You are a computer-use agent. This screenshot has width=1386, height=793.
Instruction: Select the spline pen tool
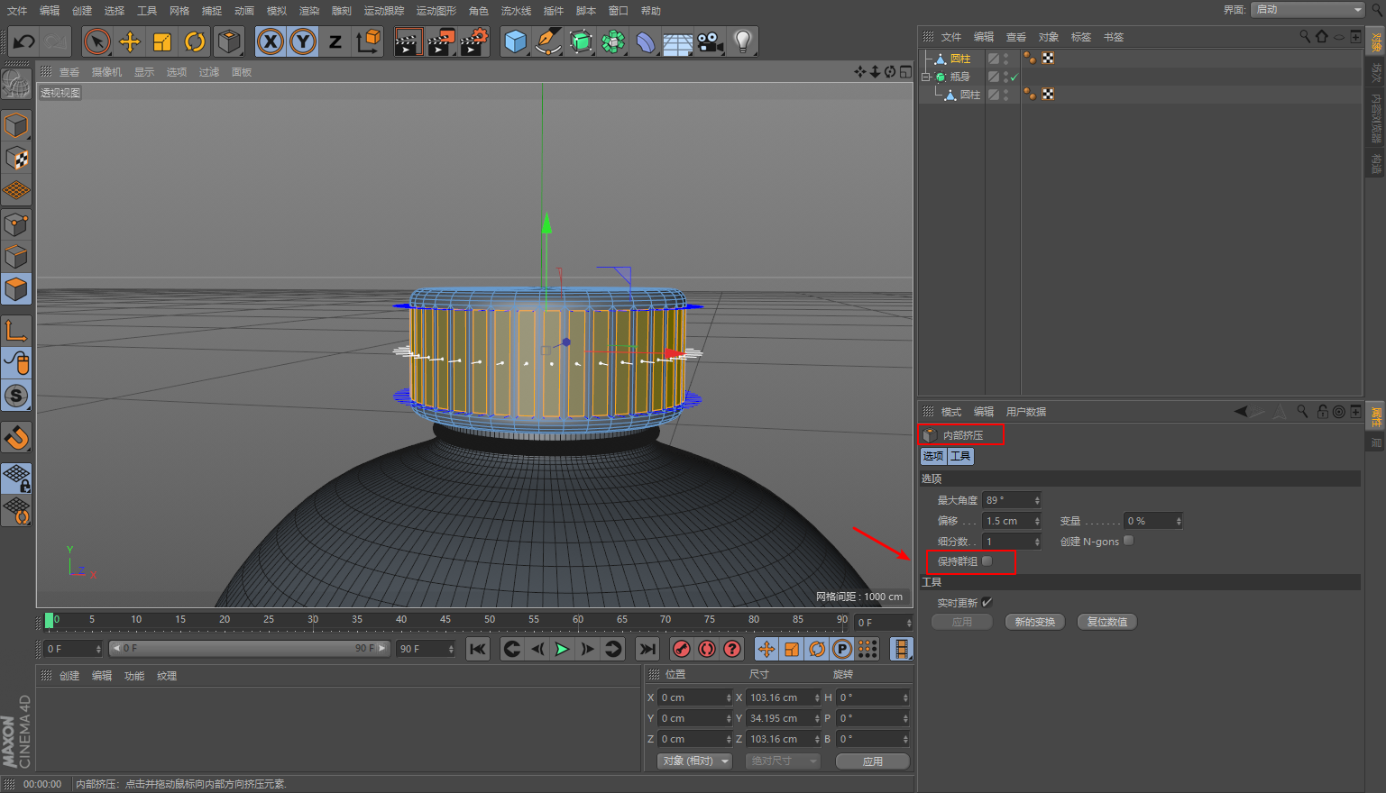[547, 41]
